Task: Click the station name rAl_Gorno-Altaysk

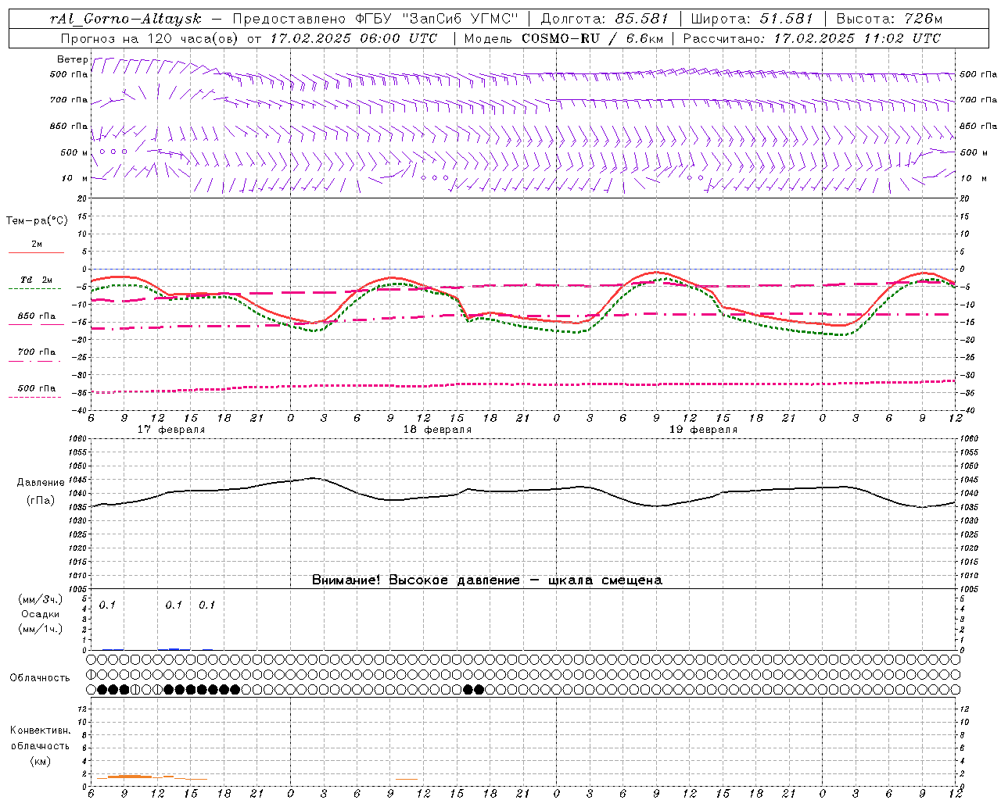Action: click(125, 19)
